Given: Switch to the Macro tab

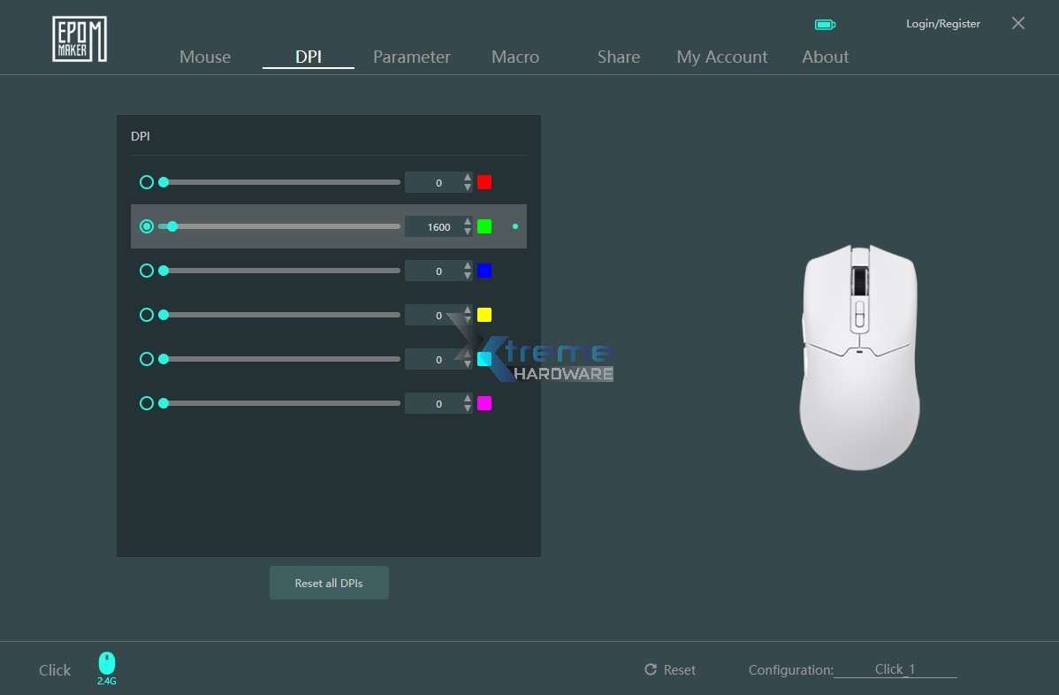Looking at the screenshot, I should [x=514, y=57].
